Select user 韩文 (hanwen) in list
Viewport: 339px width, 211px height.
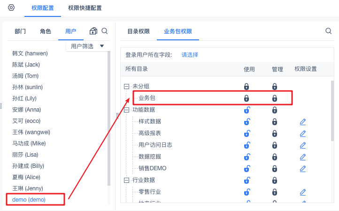point(30,53)
